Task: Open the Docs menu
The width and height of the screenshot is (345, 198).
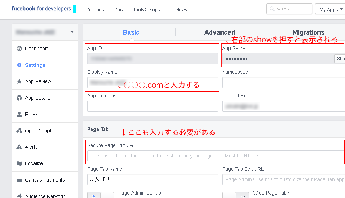Action: 119,9
